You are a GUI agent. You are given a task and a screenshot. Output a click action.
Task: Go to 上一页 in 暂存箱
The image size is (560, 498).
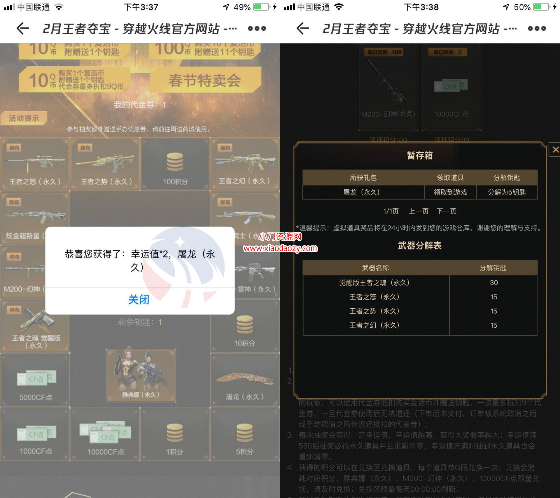pyautogui.click(x=419, y=211)
